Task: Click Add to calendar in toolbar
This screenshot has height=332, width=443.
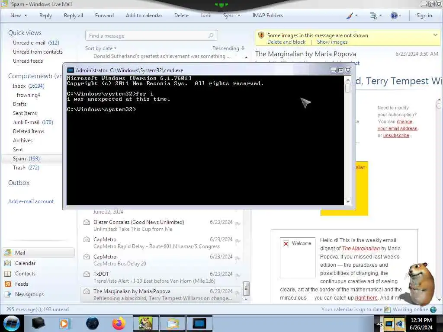Action: click(144, 16)
